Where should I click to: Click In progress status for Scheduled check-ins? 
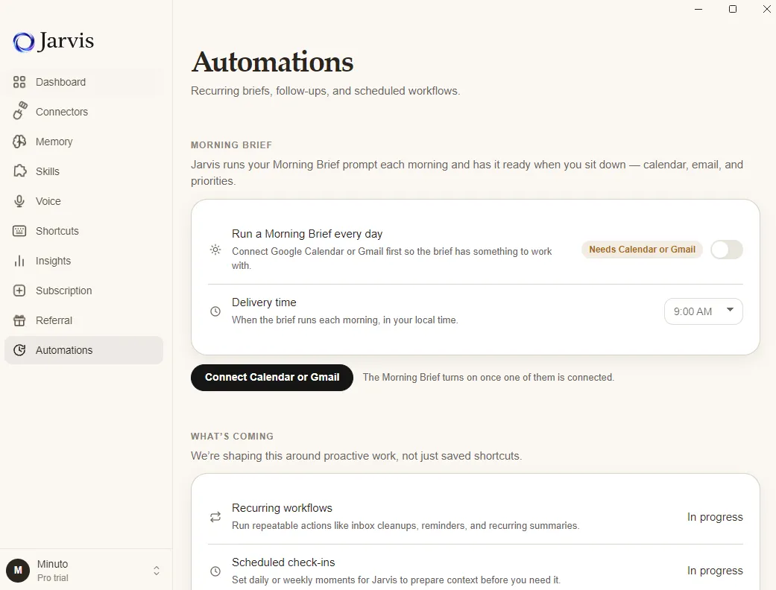coord(715,571)
